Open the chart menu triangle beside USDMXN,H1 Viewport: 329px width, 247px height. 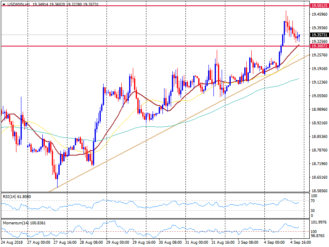(3, 3)
